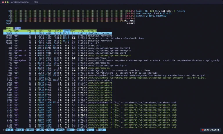Click F3 Search in the bottom bar
223x134 pixels.
(x=28, y=130)
